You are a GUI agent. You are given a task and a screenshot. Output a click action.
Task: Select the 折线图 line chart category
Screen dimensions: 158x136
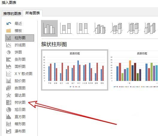20,45
